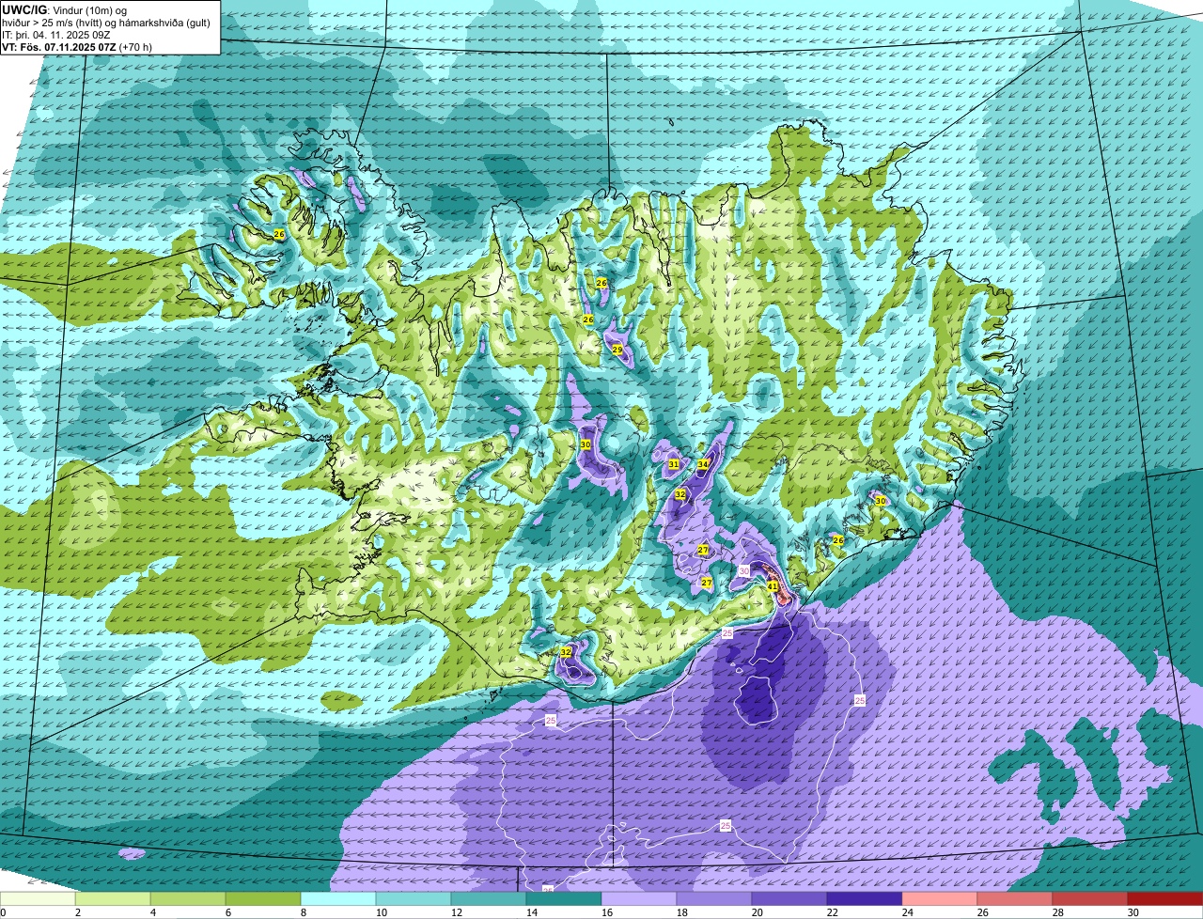Click the yellow gust label 41
Viewport: 1203px width, 919px height.
coord(773,586)
